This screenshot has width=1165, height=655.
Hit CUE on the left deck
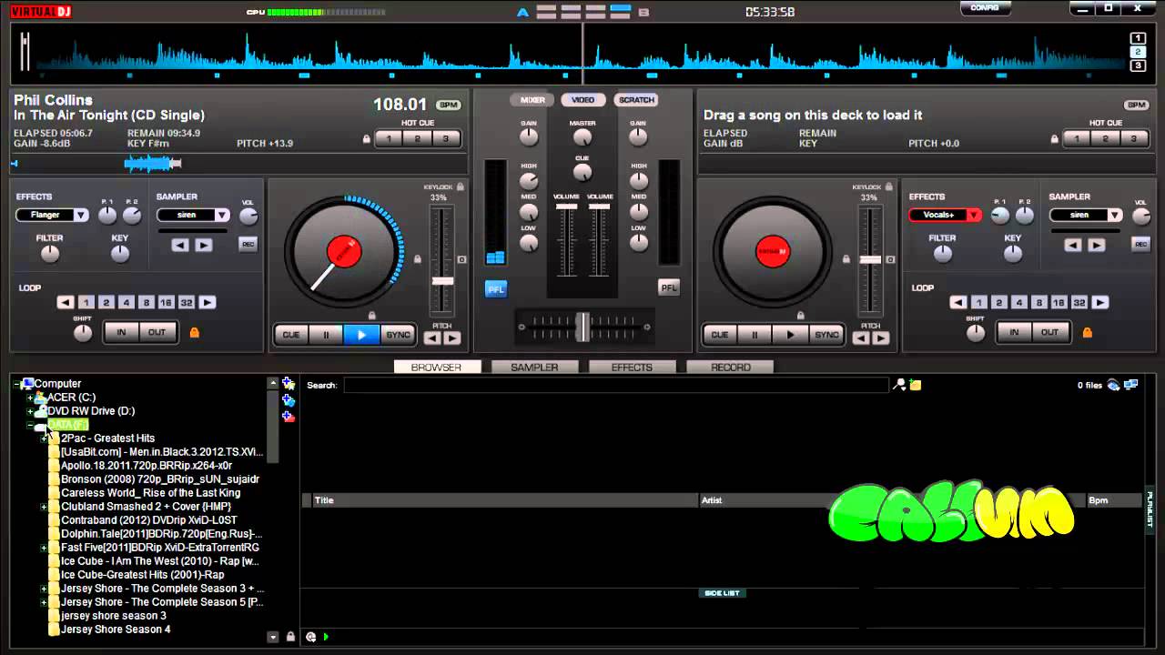(291, 335)
